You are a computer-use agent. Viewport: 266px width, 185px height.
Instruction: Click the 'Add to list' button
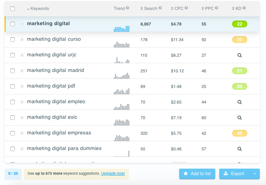click(x=197, y=174)
